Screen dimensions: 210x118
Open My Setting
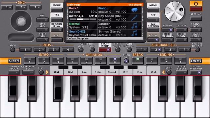153,30
